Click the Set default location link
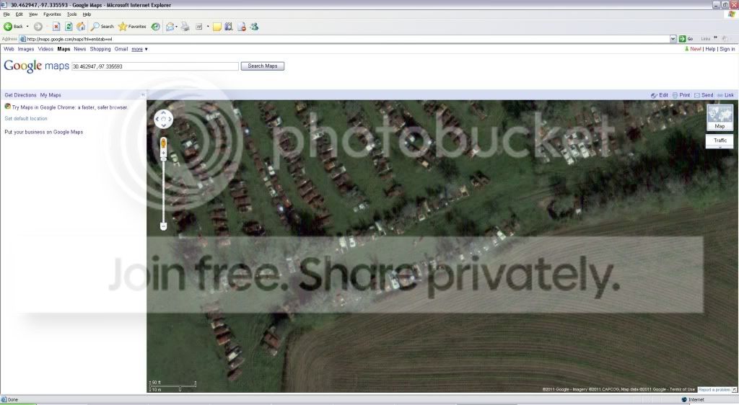The height and width of the screenshot is (405, 739). pos(26,118)
